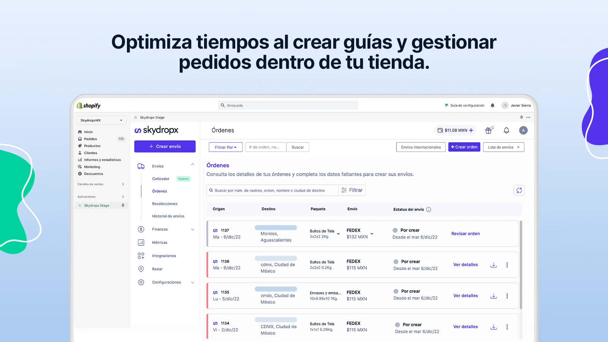The width and height of the screenshot is (608, 342).
Task: Add funds with the plus beside $11.08 MXN
Action: (x=471, y=130)
